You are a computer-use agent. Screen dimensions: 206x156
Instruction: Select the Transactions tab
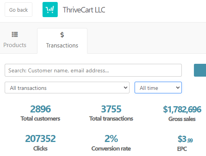pos(62,41)
